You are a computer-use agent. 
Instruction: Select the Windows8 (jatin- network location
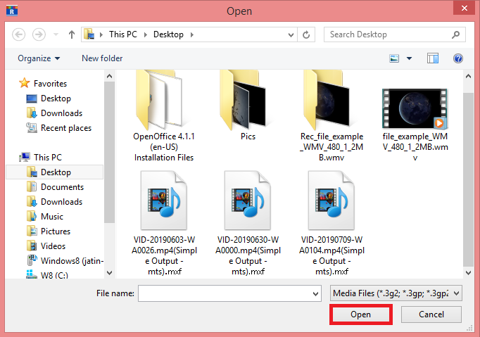72,261
